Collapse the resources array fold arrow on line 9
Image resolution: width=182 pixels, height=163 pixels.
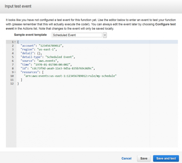tap(15, 72)
